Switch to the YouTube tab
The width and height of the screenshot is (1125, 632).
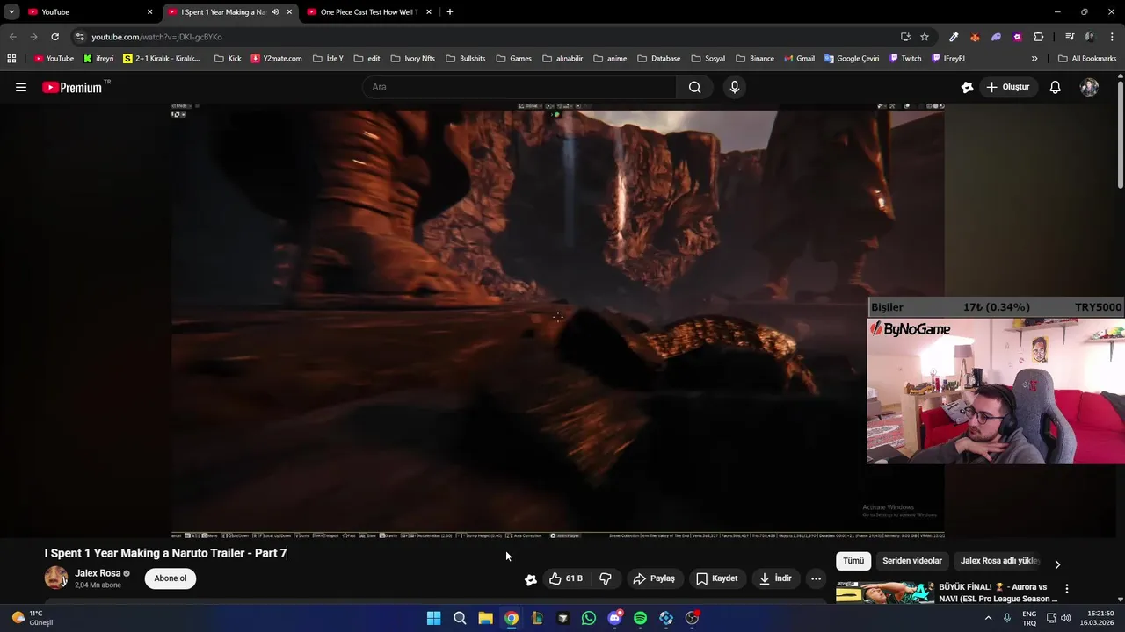[90, 12]
